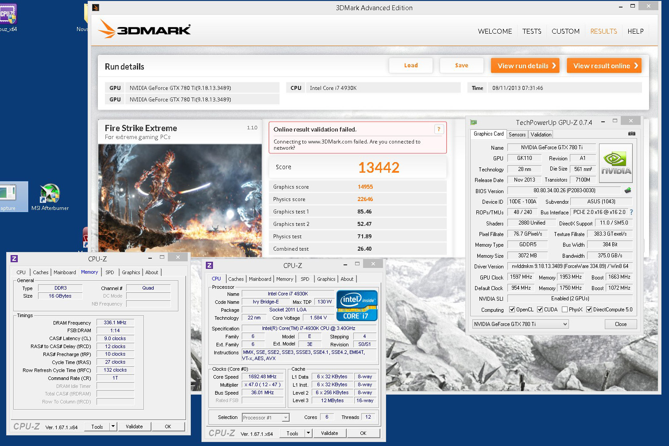This screenshot has width=669, height=446.
Task: Switch to the CUSTOM tab
Action: point(565,31)
